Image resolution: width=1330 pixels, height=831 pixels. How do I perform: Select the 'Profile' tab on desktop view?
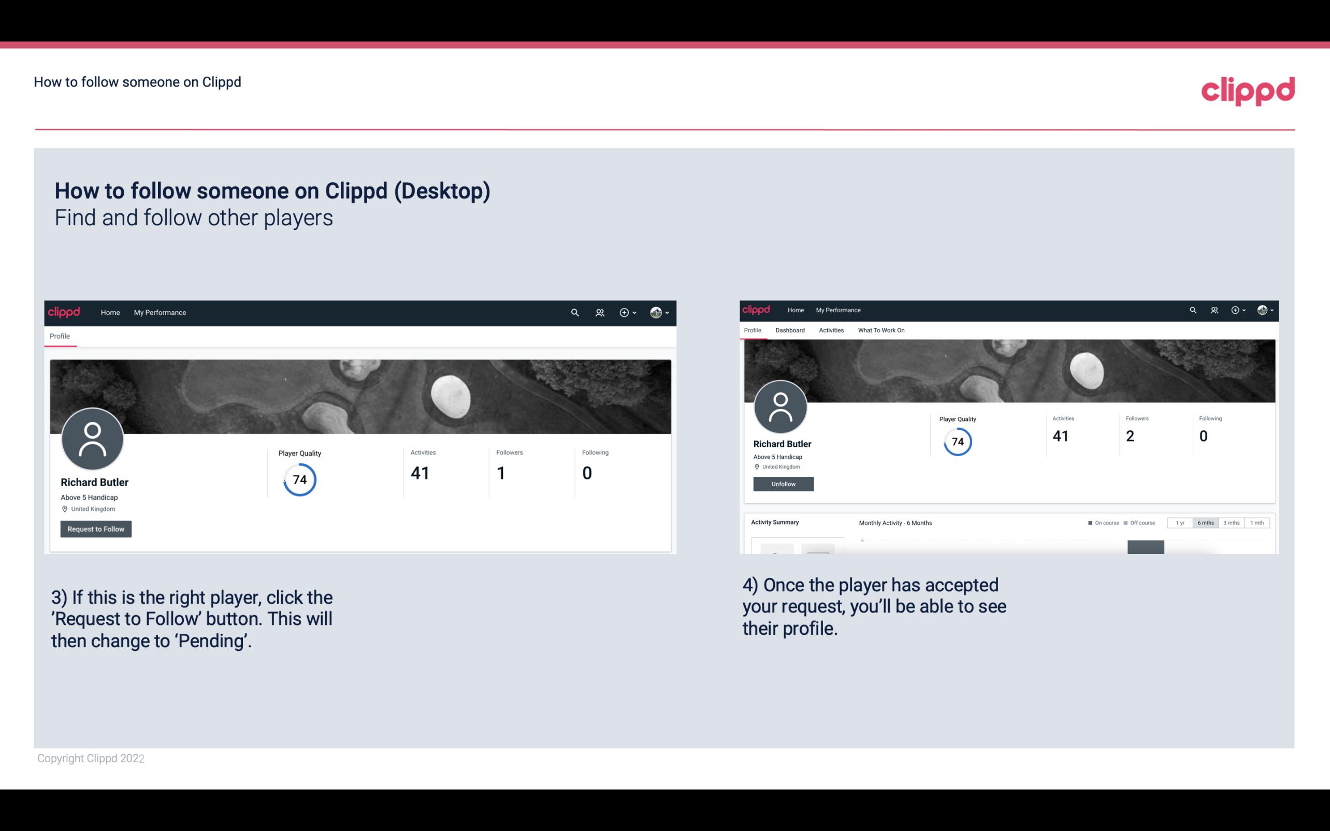(x=60, y=336)
